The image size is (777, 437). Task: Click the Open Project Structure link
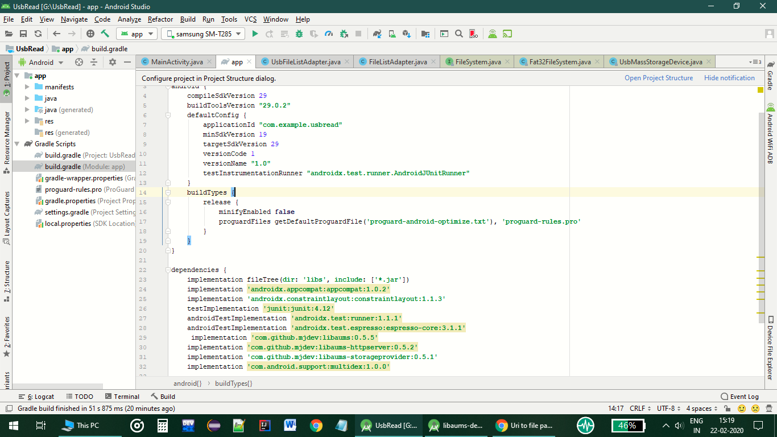[x=659, y=77]
